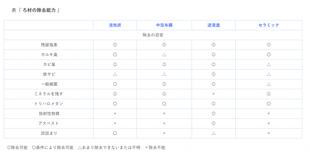Select the ○ mark for 目詰まり under 活性炭
The width and height of the screenshot is (310, 155).
click(x=115, y=133)
